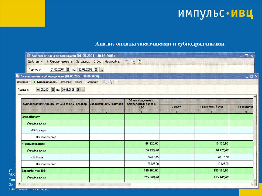Click Настройка... button in front window
This screenshot has height=196, width=262.
click(93, 82)
